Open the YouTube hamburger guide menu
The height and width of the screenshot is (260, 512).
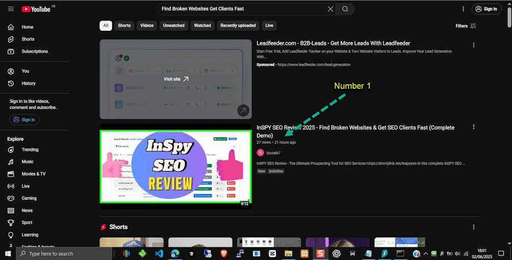pos(11,9)
